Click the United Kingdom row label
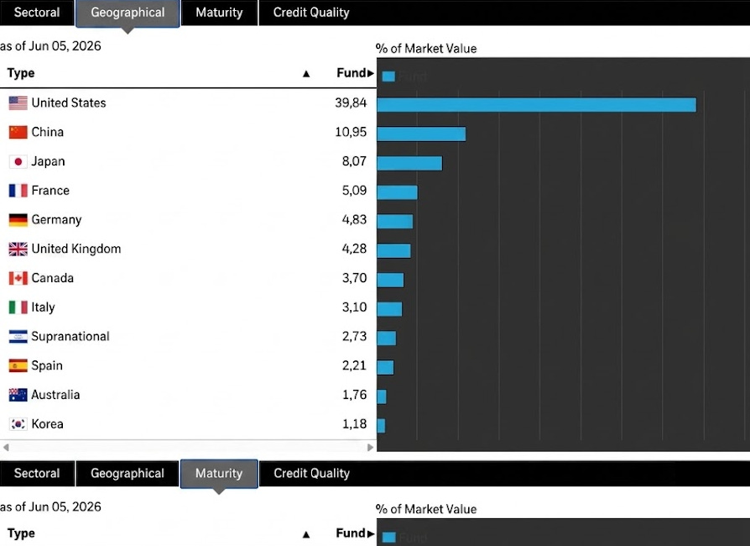 [76, 249]
